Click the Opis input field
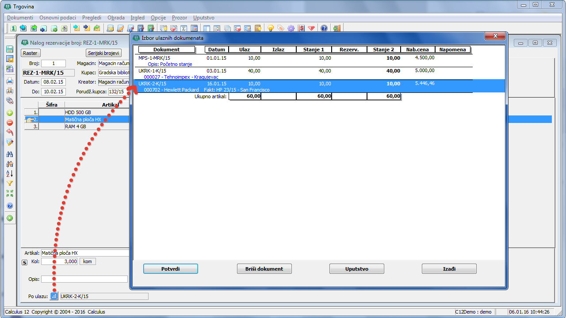 click(84, 279)
